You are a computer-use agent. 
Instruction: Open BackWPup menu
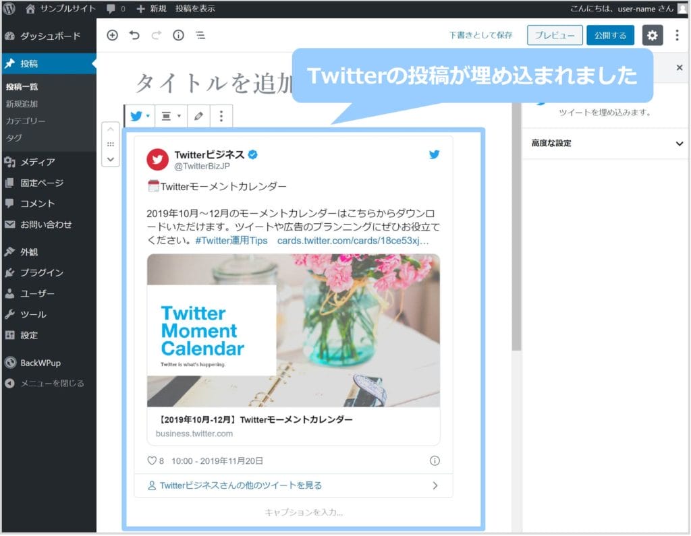click(49, 363)
